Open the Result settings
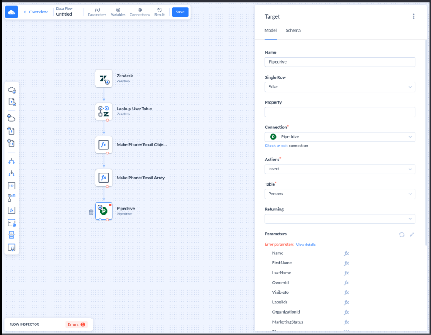This screenshot has height=335, width=431. [160, 12]
